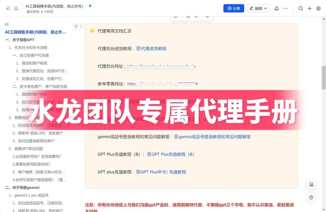Viewport: 326px width, 212px height.
Task: Click the document title in header
Action: click(54, 6)
